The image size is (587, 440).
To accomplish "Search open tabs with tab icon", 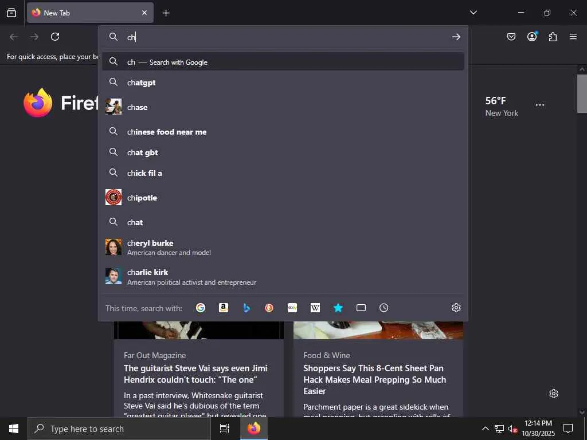I will 361,308.
